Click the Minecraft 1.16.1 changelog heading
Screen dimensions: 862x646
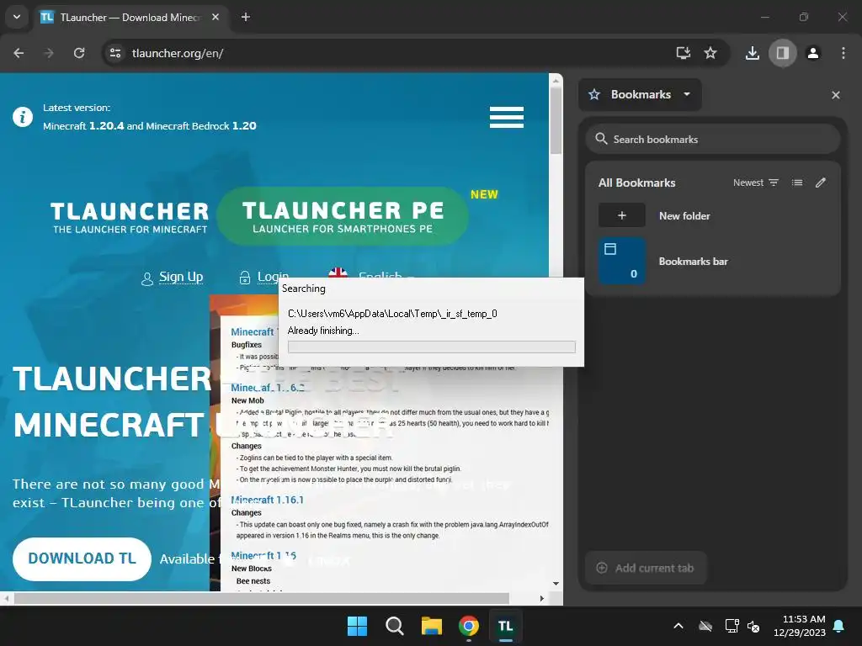click(267, 500)
